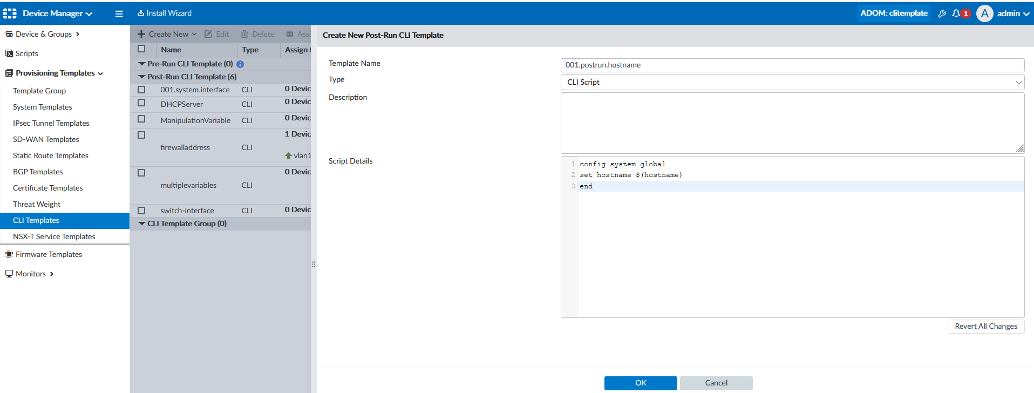The width and height of the screenshot is (1034, 393).
Task: Click Revert All Changes button
Action: 985,326
